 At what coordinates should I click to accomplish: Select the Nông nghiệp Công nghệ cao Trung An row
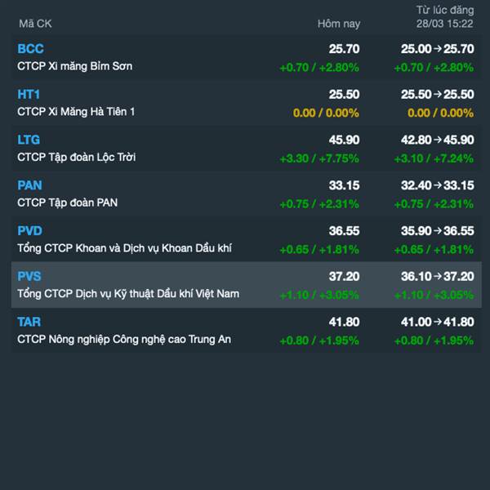pyautogui.click(x=247, y=330)
